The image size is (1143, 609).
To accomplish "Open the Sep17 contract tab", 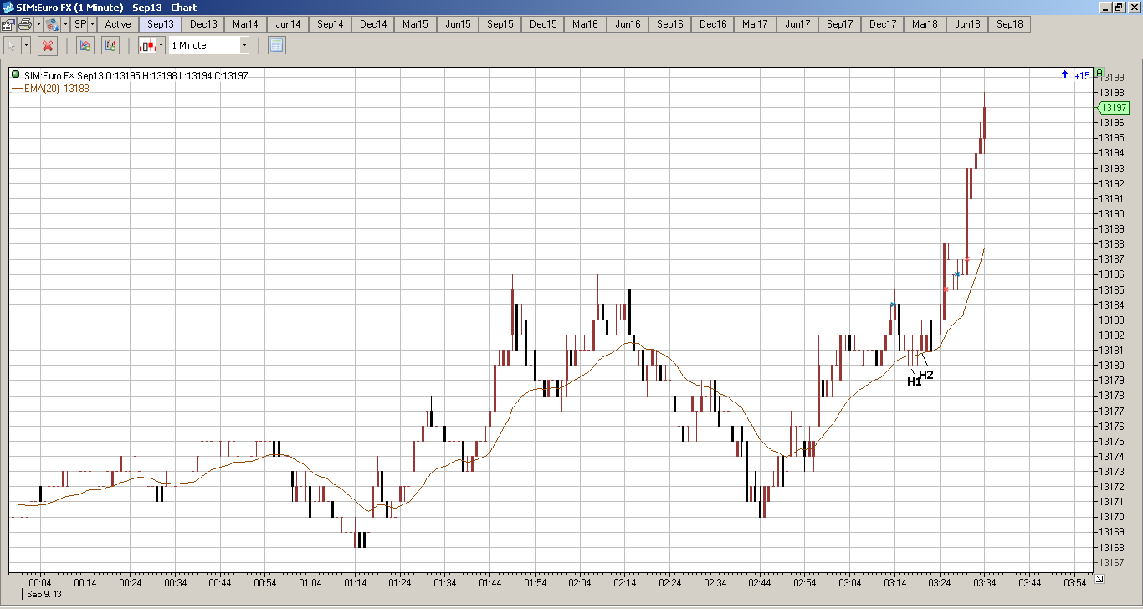I will (x=840, y=24).
